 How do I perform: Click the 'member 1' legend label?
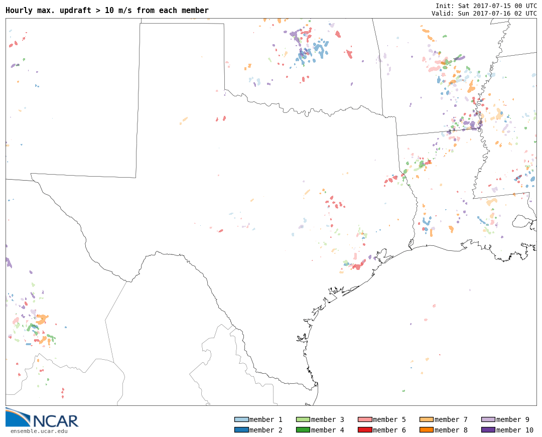(266, 419)
